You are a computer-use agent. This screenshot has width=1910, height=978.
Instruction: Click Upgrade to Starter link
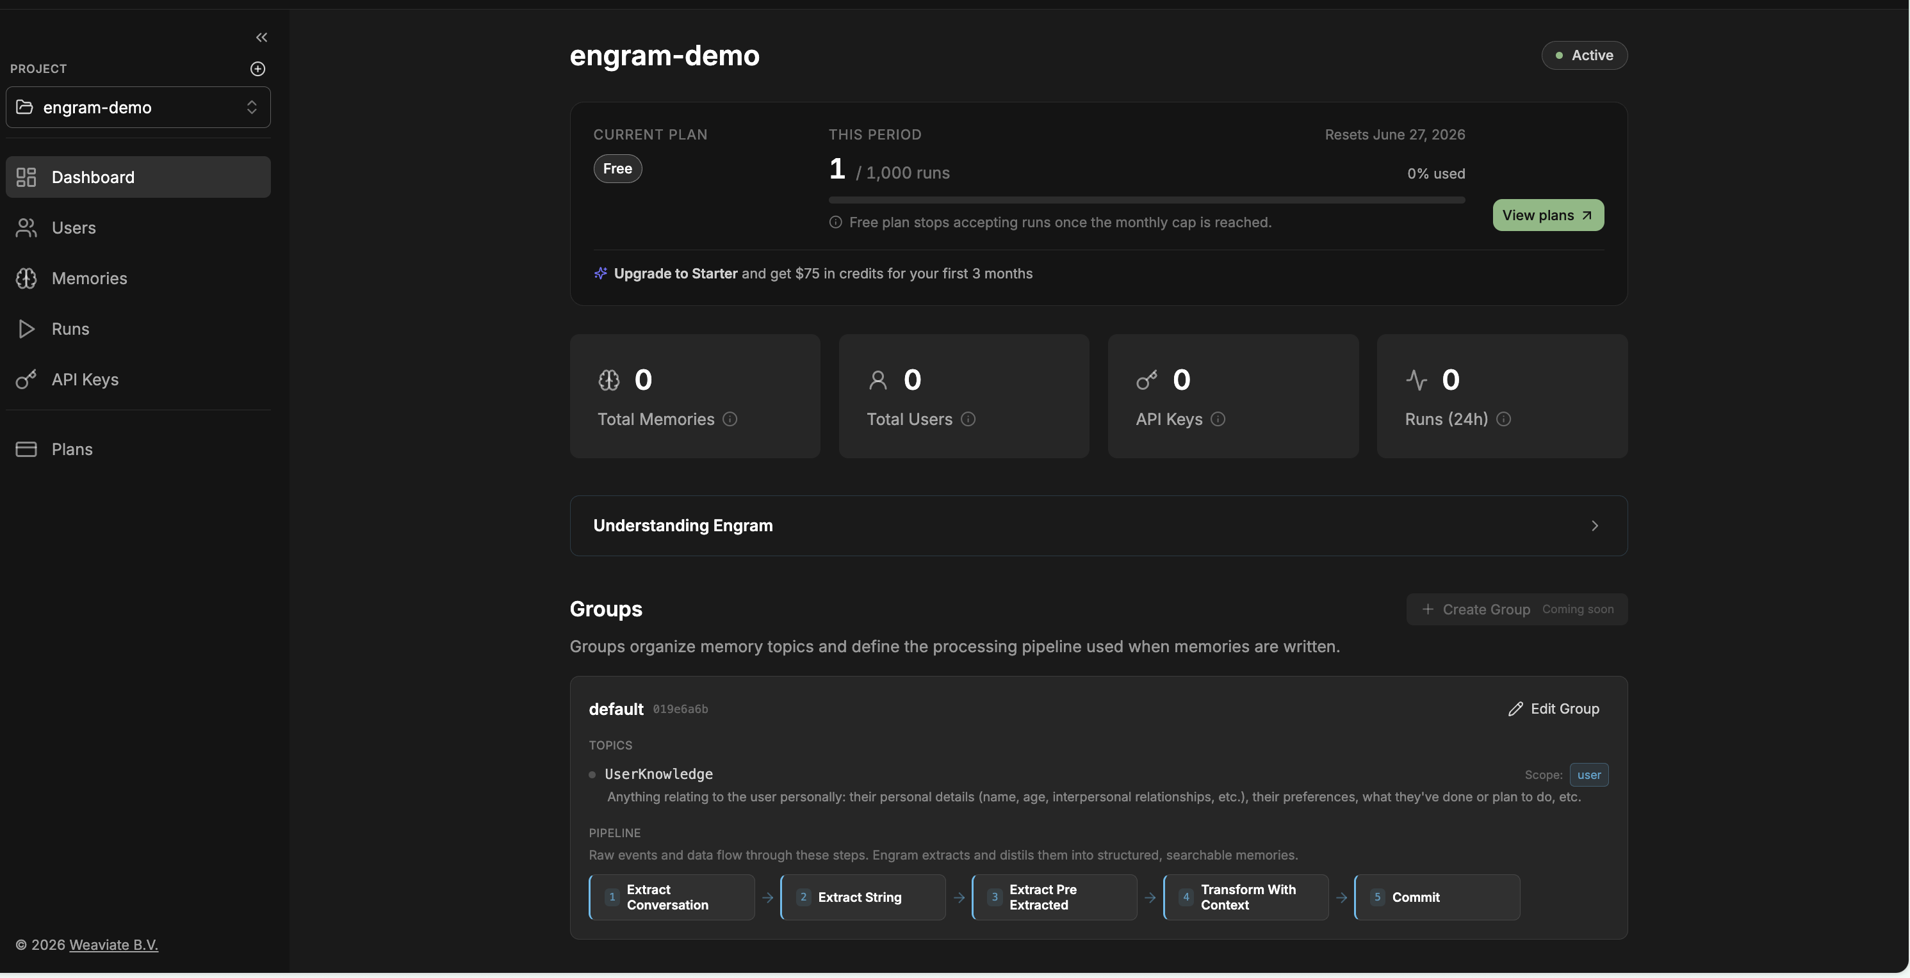pyautogui.click(x=676, y=273)
